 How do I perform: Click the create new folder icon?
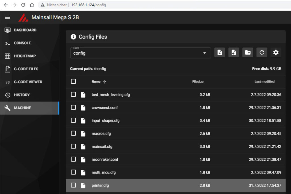pos(248,53)
